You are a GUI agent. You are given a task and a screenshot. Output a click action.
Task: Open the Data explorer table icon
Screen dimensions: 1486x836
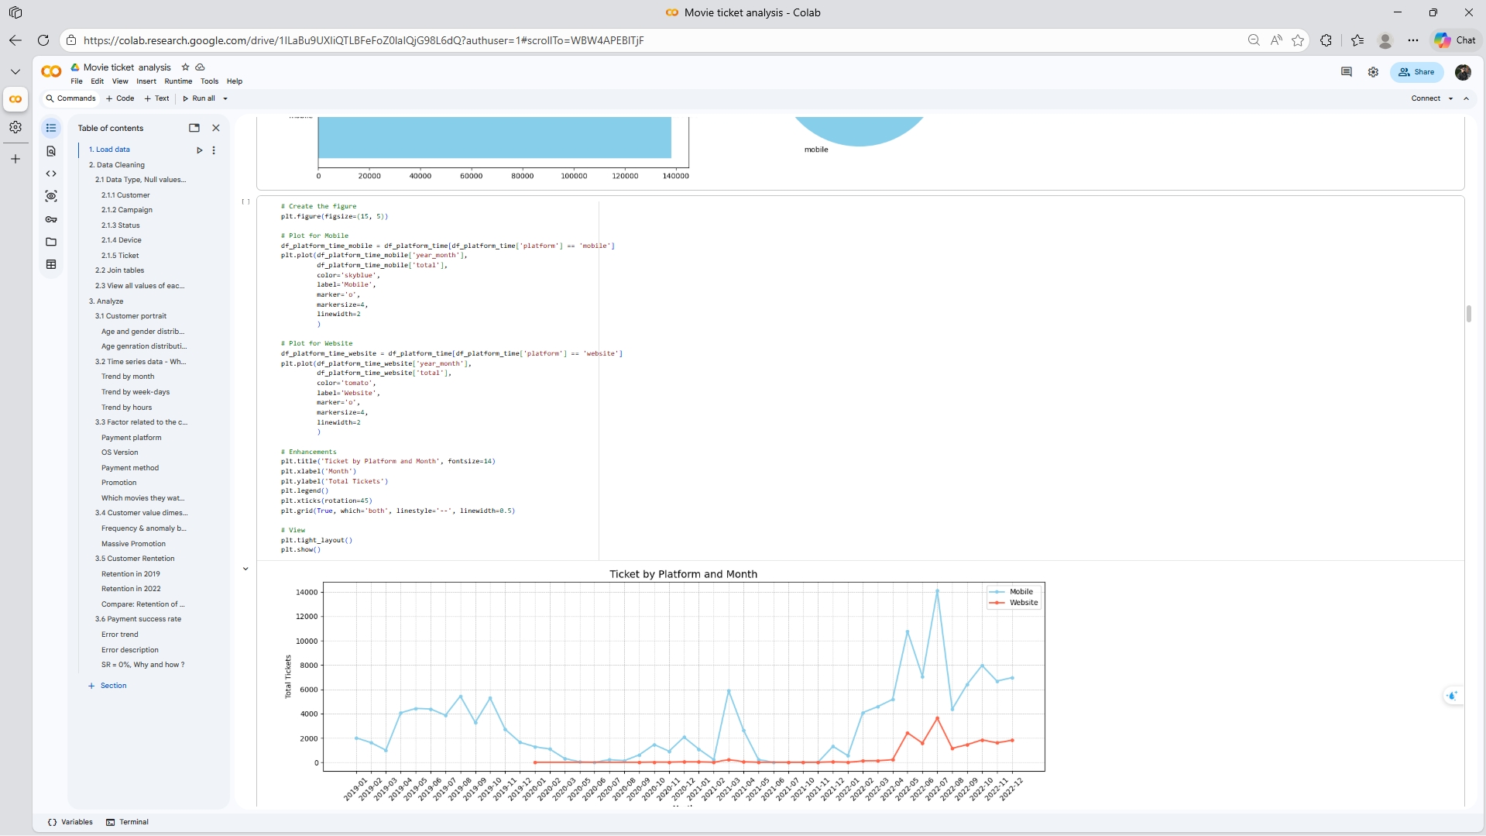point(51,264)
